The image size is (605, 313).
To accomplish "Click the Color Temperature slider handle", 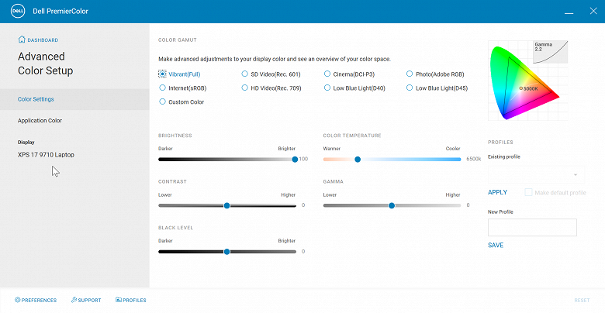I will [358, 159].
